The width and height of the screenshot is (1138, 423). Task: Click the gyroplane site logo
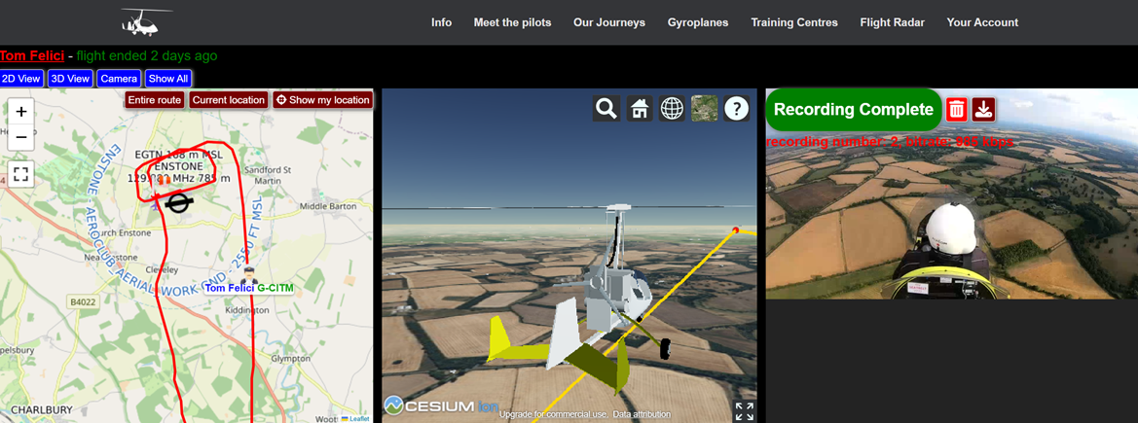click(147, 21)
